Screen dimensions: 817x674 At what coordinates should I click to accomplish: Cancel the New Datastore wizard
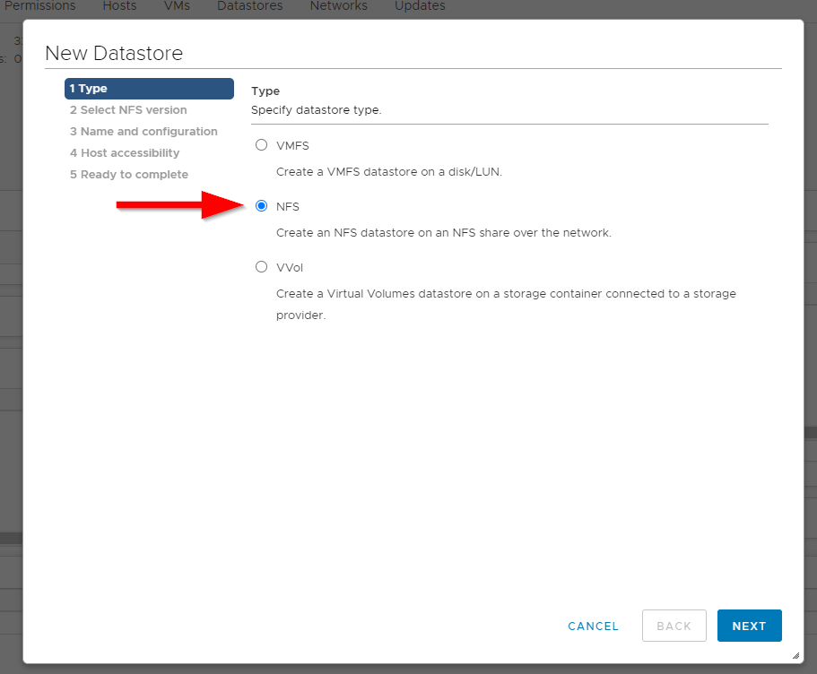pyautogui.click(x=593, y=626)
